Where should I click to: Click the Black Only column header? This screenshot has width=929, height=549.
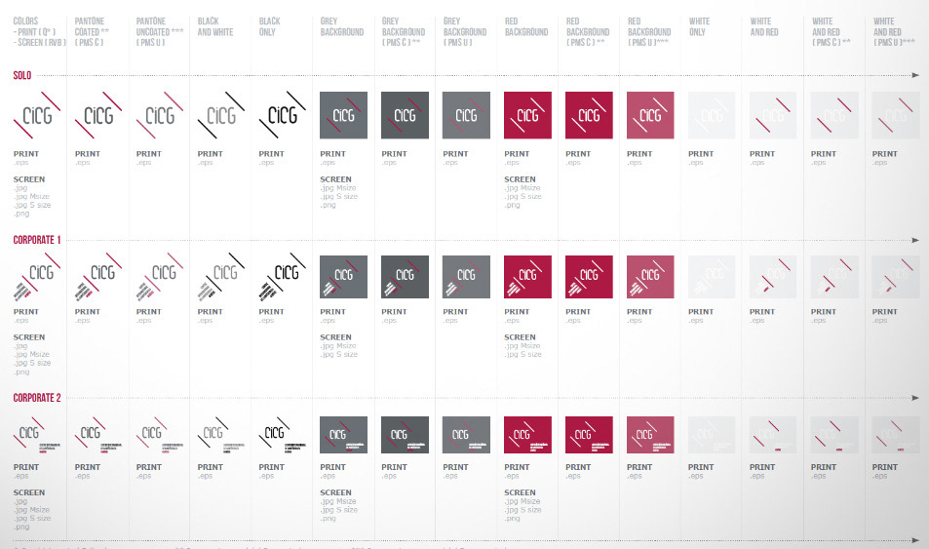[x=270, y=26]
